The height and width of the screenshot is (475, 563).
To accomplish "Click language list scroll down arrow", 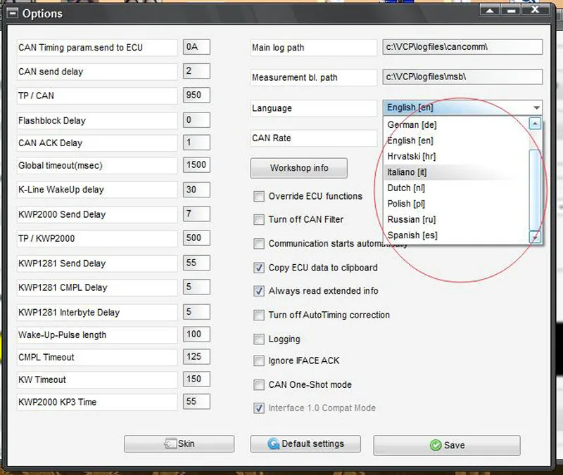I will pos(535,237).
